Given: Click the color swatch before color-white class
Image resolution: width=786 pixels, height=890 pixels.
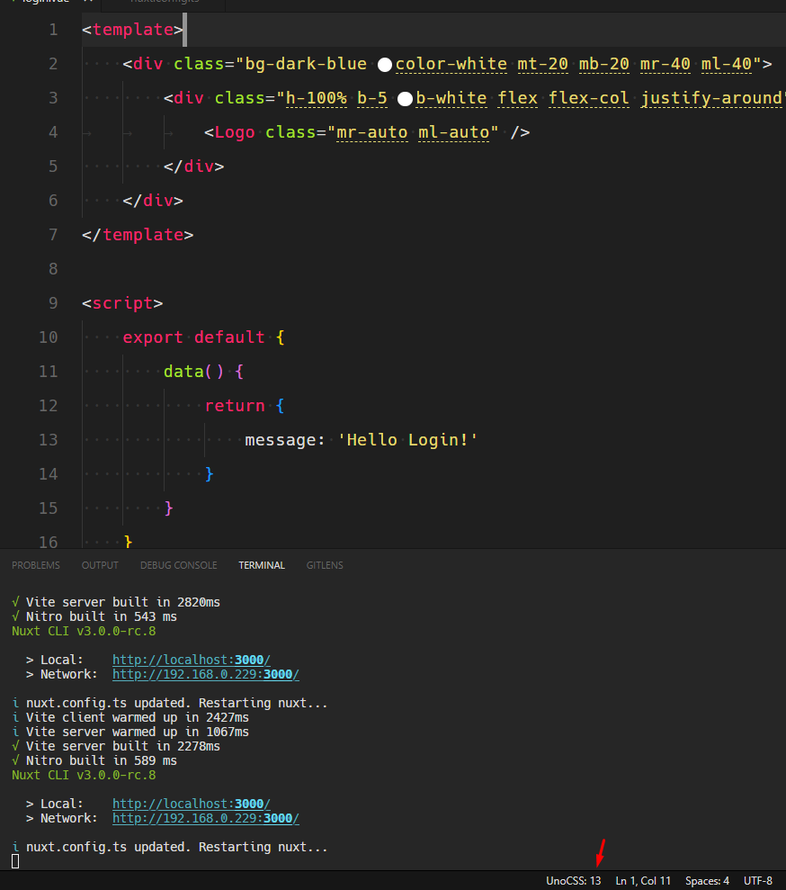Looking at the screenshot, I should [x=385, y=64].
